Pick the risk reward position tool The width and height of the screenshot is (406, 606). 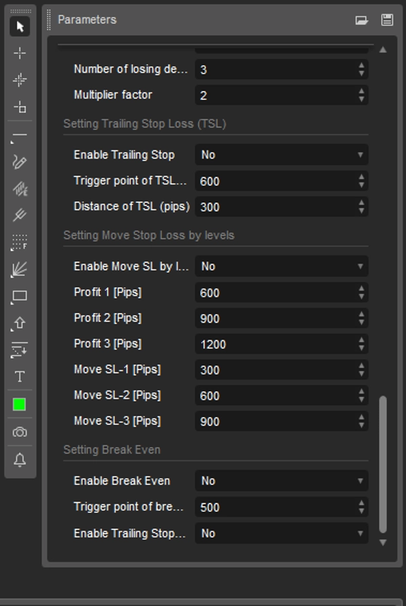coord(20,350)
